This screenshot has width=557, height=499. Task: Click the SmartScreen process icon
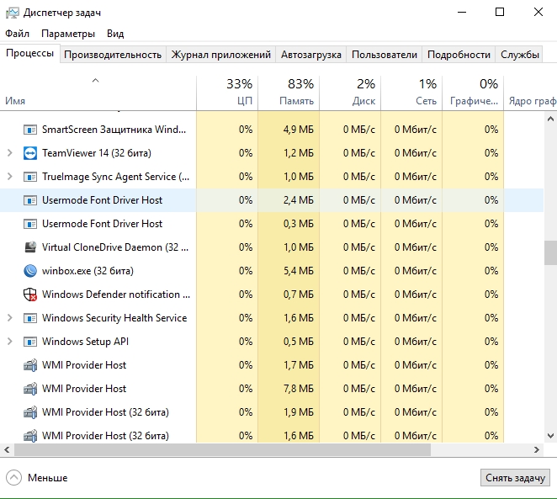[30, 130]
